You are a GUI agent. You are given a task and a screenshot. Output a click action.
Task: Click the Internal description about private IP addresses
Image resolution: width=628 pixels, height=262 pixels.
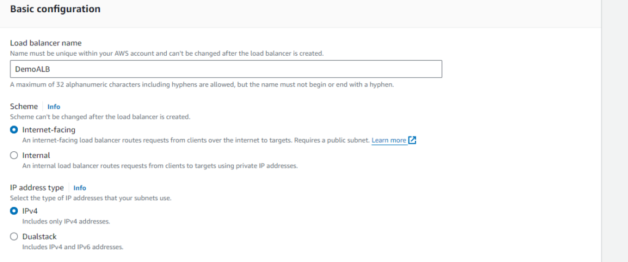point(160,166)
